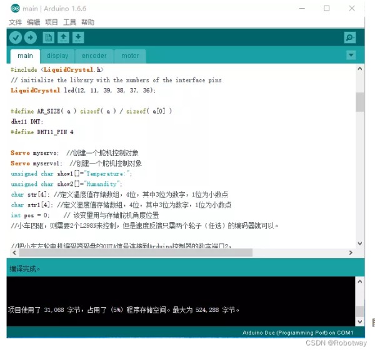Click console scrollbar up arrow

(360, 281)
